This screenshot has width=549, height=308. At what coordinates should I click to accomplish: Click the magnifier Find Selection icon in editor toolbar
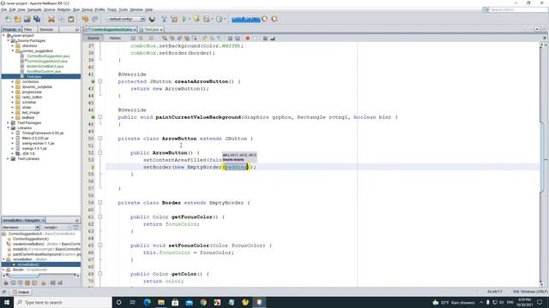165,38
